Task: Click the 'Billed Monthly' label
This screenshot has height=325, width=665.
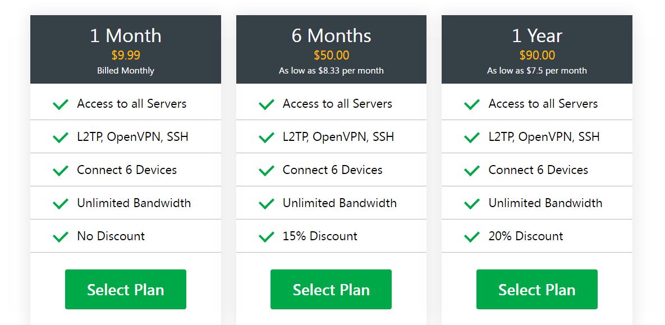Action: pos(126,70)
